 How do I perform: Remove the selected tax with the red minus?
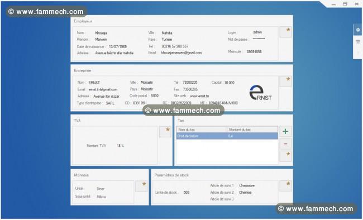[285, 144]
